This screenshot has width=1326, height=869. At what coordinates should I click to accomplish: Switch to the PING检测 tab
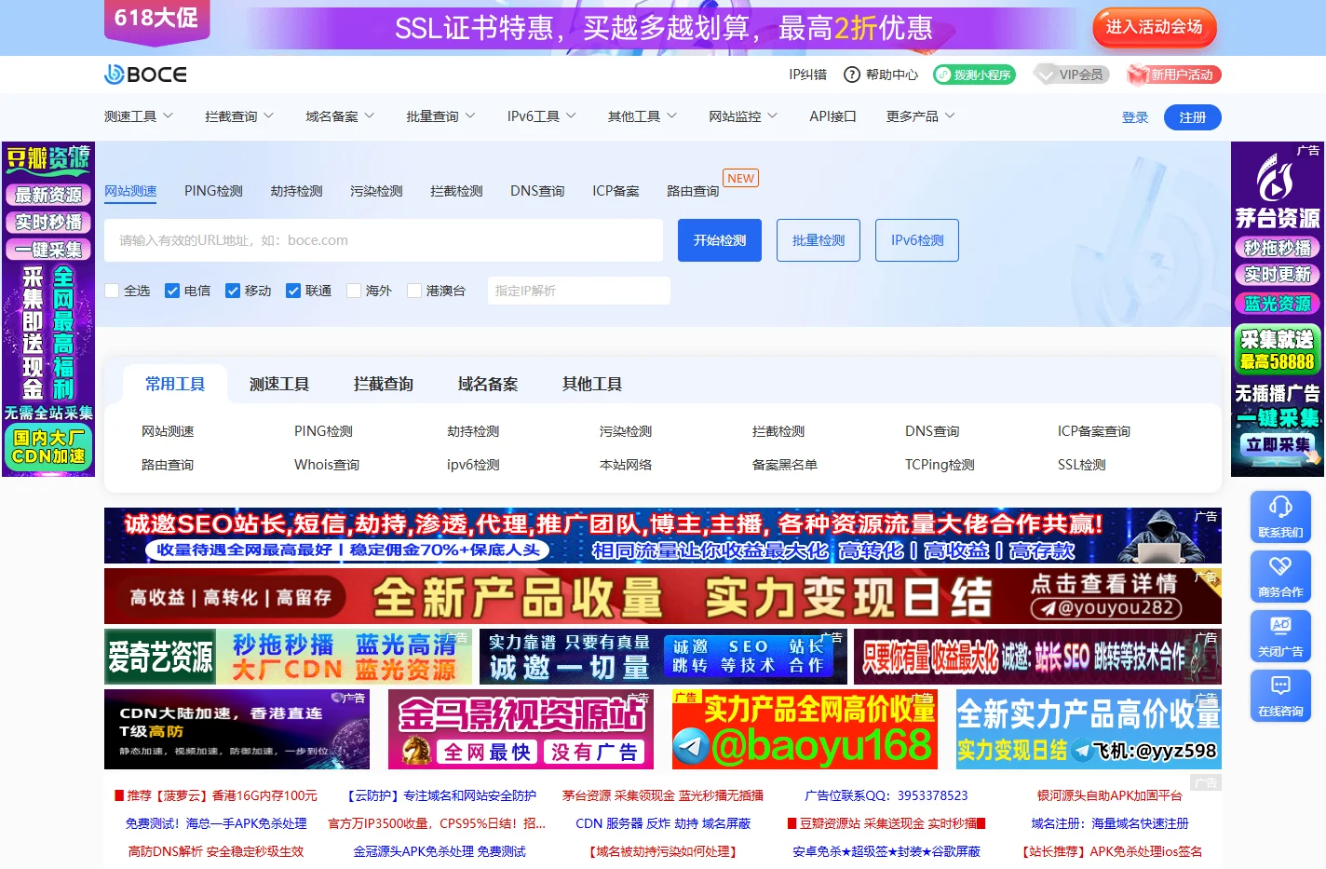click(213, 191)
